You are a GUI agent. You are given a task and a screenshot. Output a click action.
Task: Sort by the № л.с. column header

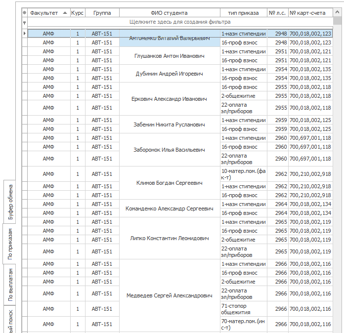pos(278,13)
